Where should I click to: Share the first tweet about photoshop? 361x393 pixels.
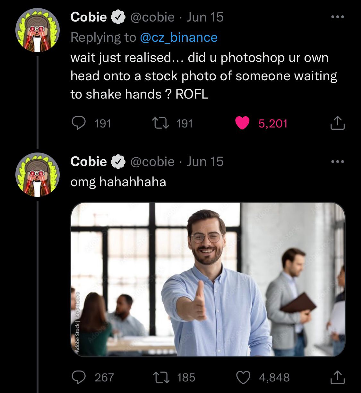click(x=338, y=123)
